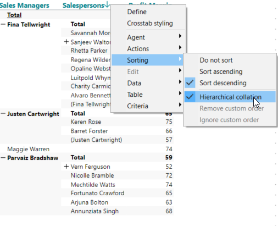
Task: Click the underlined Total row label
Action: click(x=14, y=15)
